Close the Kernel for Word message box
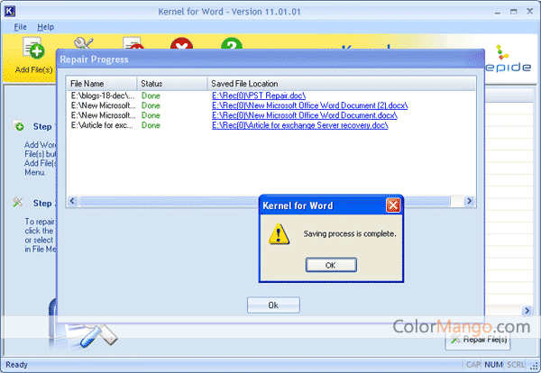541x373 pixels. [x=393, y=205]
